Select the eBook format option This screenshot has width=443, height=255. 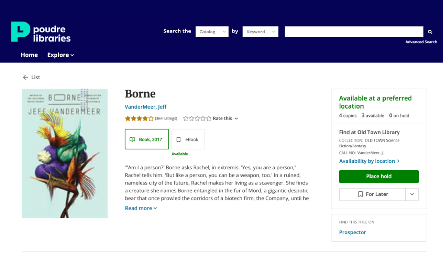pos(188,139)
